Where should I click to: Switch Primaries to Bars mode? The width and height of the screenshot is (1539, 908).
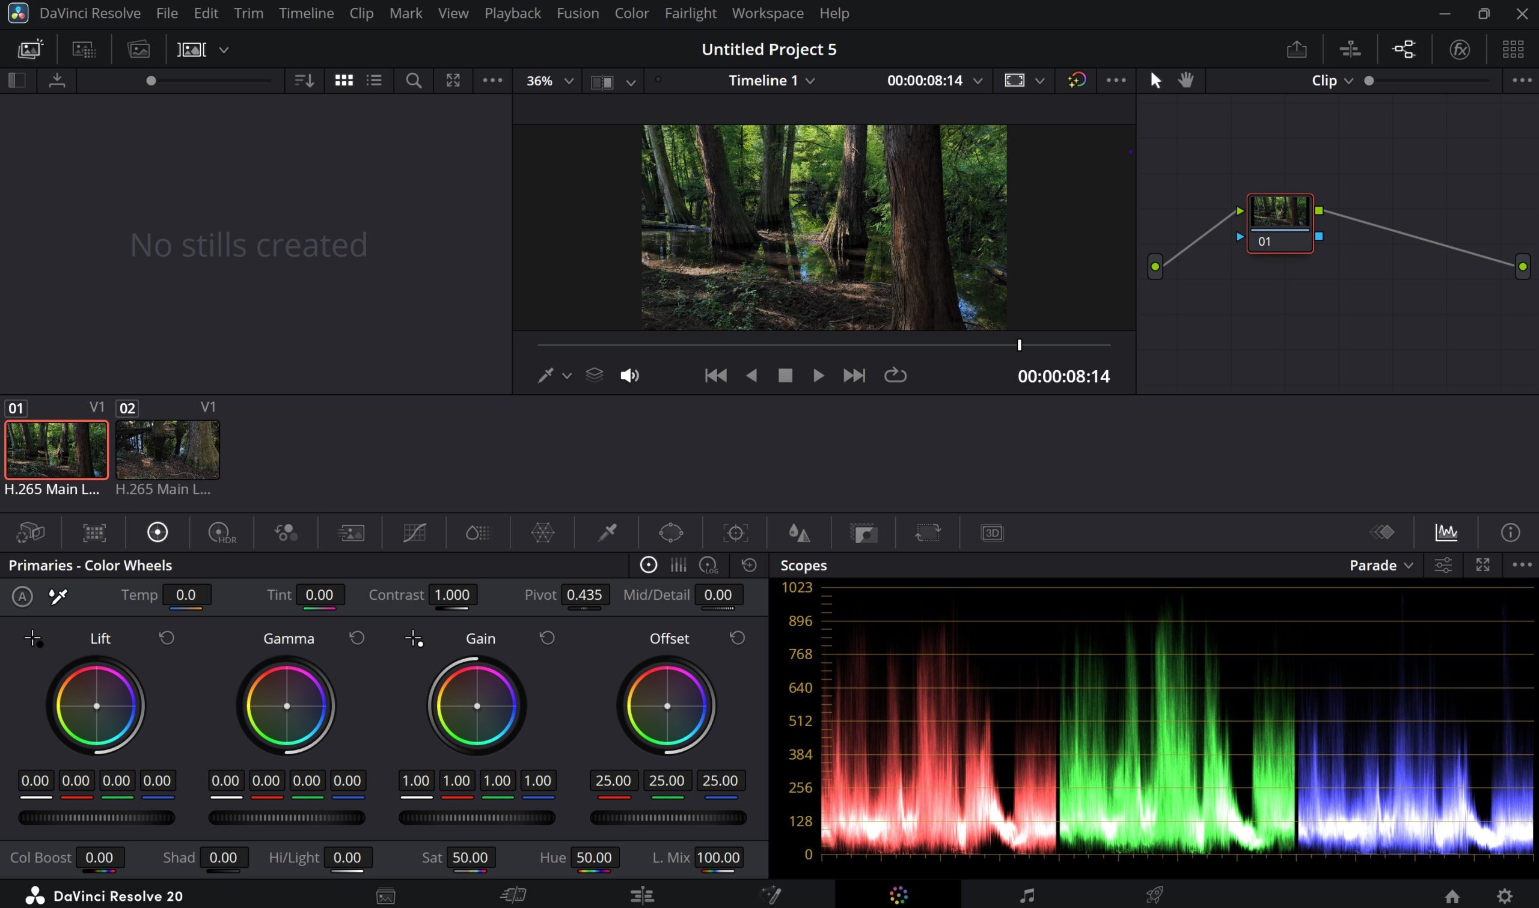pos(678,565)
